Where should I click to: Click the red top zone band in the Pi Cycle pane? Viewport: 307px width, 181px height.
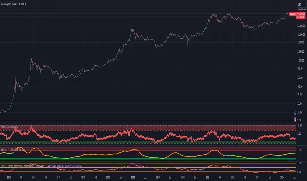point(148,149)
